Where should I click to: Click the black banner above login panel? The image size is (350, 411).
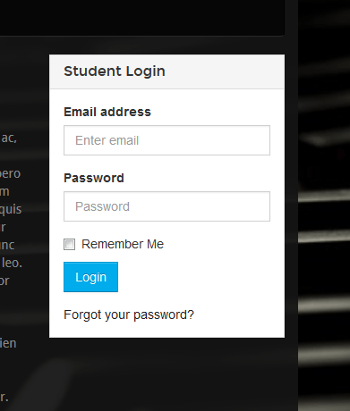[x=142, y=18]
